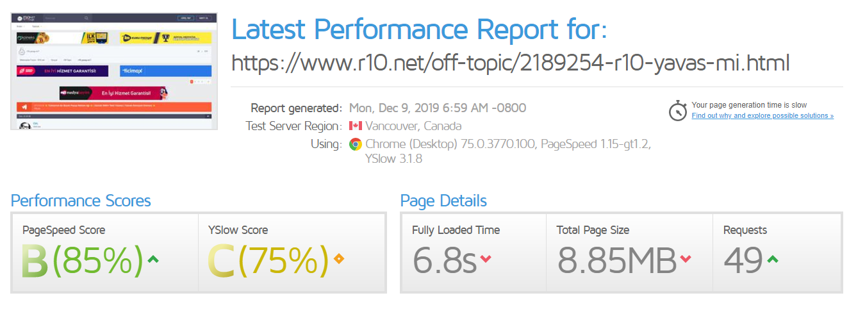Click the Total Page Size value 8.85MB
The height and width of the screenshot is (316, 849).
point(616,261)
